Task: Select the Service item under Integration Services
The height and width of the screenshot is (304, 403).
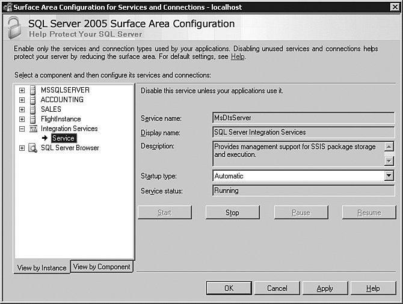Action: click(x=64, y=138)
